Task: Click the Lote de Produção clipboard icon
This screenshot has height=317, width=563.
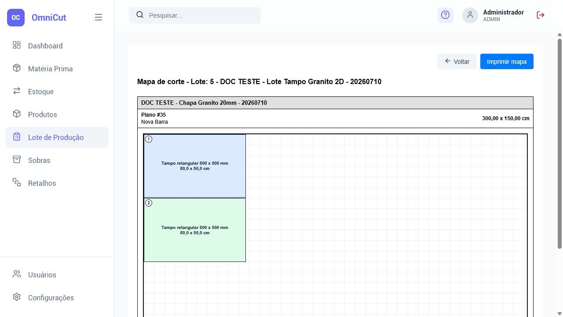Action: tap(17, 136)
